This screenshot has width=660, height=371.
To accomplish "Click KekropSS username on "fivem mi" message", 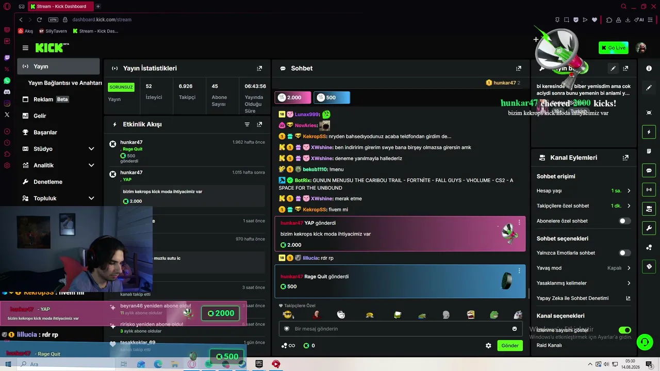I will (315, 210).
